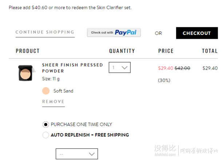This screenshot has width=222, height=163.
Task: Select Purchase One Time Only option
Action: tap(46, 125)
